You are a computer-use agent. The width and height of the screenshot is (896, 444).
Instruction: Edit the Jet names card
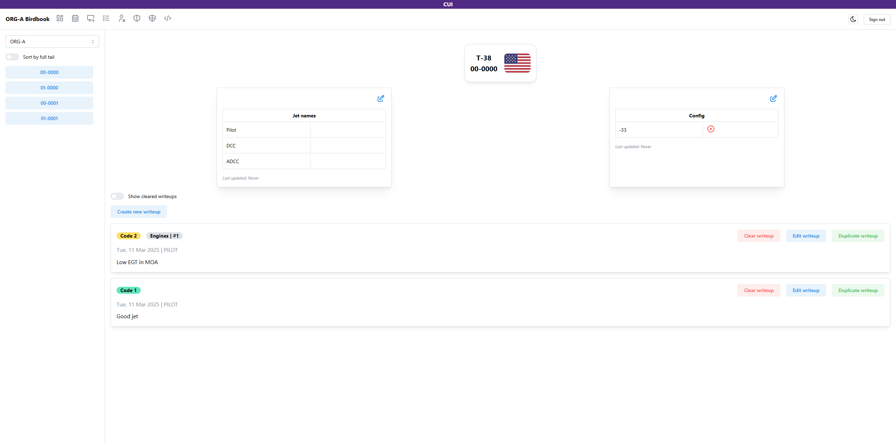pos(381,99)
